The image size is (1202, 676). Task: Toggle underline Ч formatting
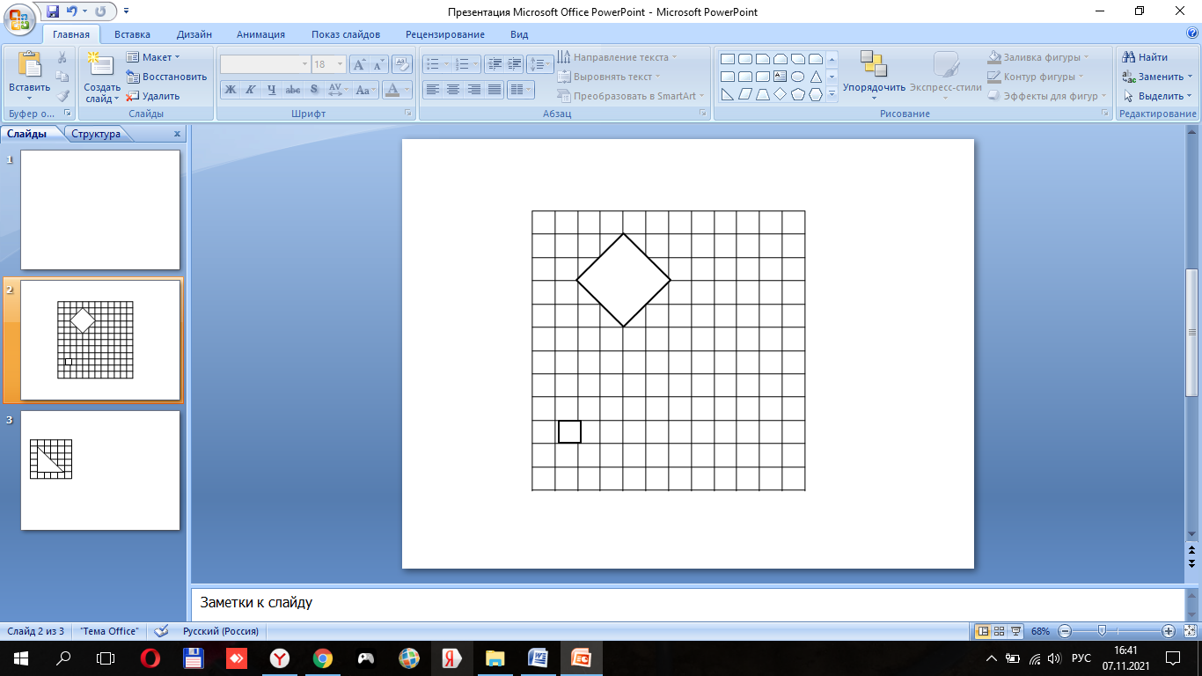pos(271,90)
